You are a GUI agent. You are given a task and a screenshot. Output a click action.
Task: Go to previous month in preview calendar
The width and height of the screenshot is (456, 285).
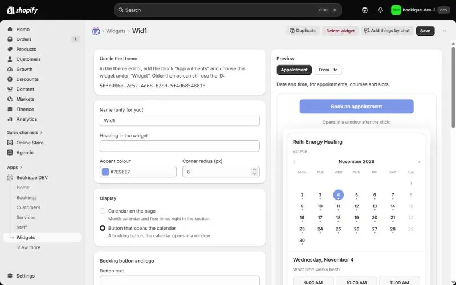tap(294, 162)
